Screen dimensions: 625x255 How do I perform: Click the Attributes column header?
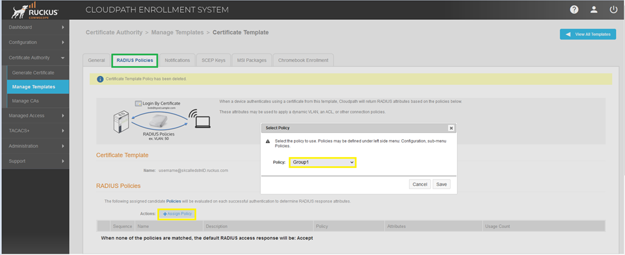click(434, 226)
